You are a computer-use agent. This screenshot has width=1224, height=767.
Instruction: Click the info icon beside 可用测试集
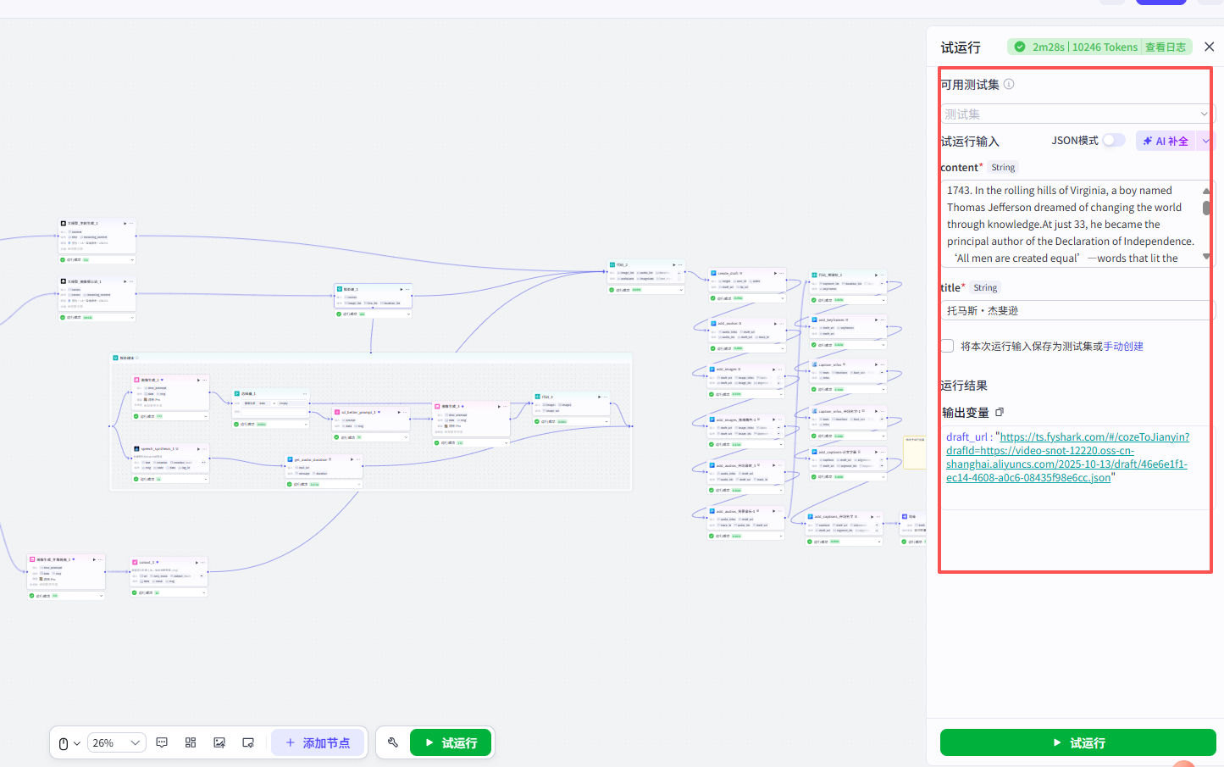click(1009, 84)
